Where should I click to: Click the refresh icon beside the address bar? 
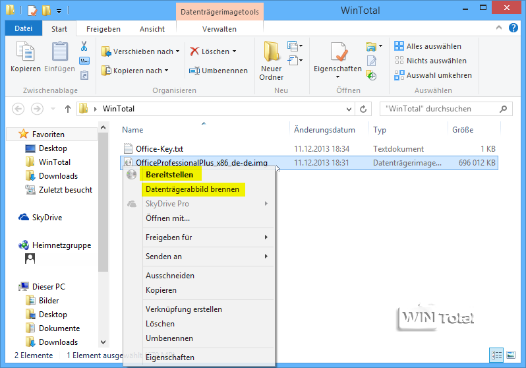[363, 109]
